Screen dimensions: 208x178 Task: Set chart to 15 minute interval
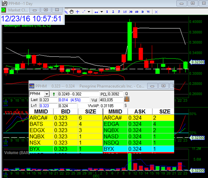(x=125, y=11)
